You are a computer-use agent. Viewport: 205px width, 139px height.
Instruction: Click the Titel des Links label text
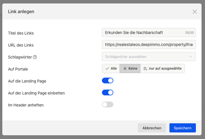coord(20,33)
